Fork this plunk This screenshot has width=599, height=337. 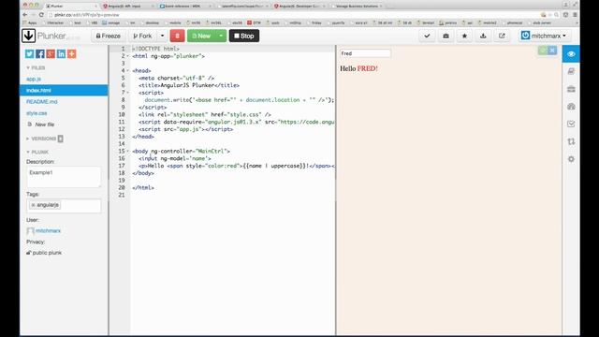click(142, 36)
